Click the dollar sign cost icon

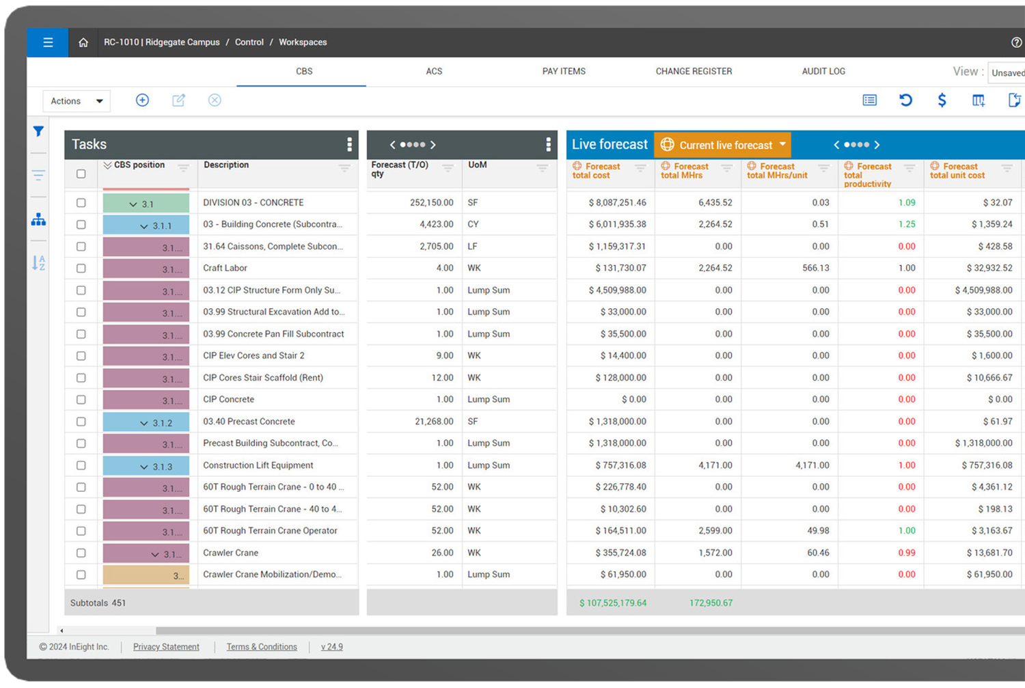coord(942,100)
